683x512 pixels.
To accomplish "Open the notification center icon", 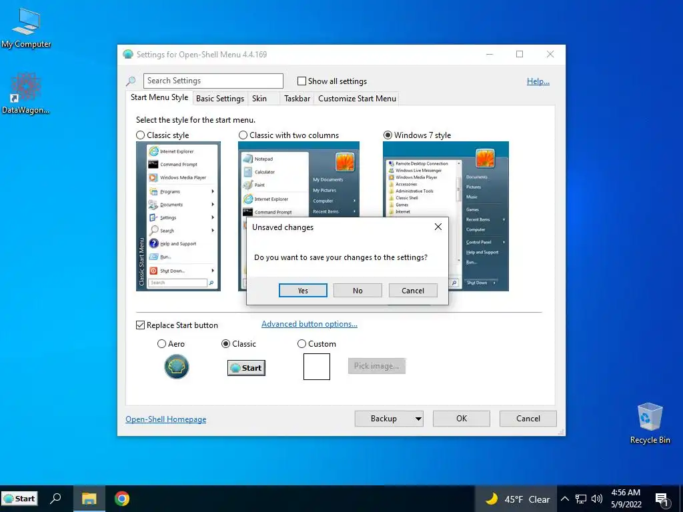I will click(x=662, y=499).
